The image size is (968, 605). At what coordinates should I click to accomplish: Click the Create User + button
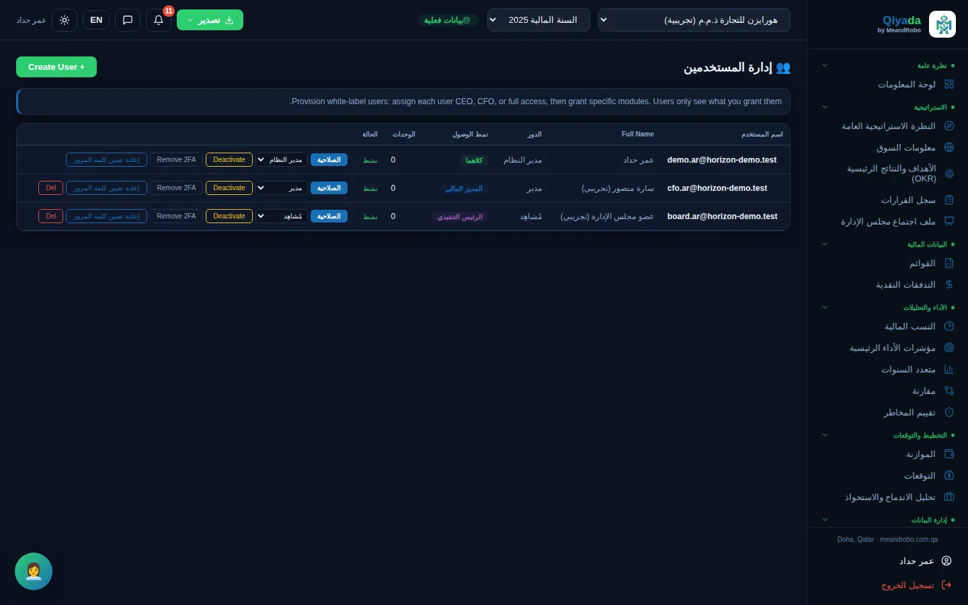coord(56,67)
